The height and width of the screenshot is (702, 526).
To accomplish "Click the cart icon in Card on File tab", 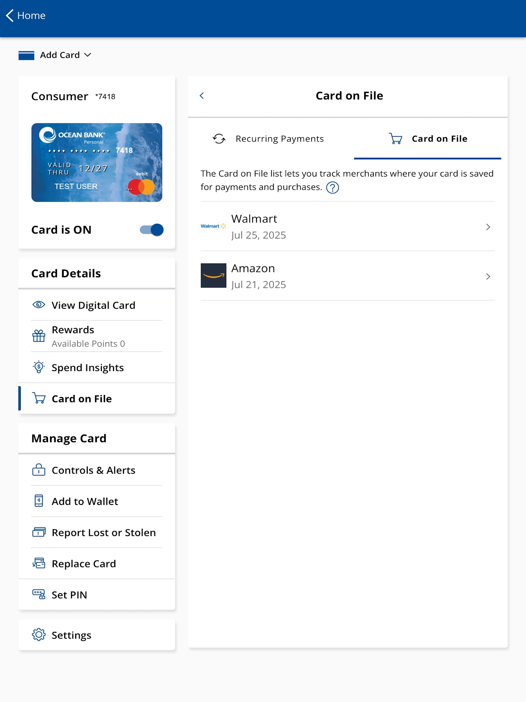I will 395,139.
